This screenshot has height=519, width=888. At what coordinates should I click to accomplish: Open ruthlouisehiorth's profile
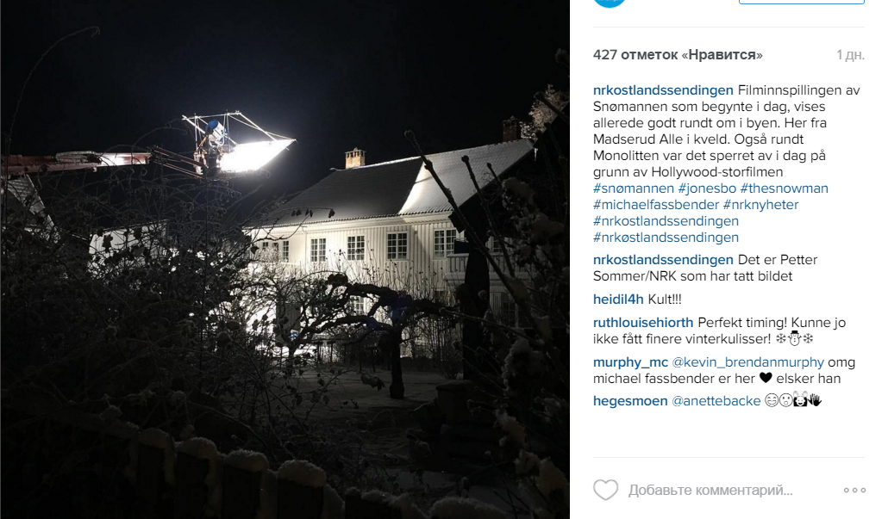click(643, 323)
